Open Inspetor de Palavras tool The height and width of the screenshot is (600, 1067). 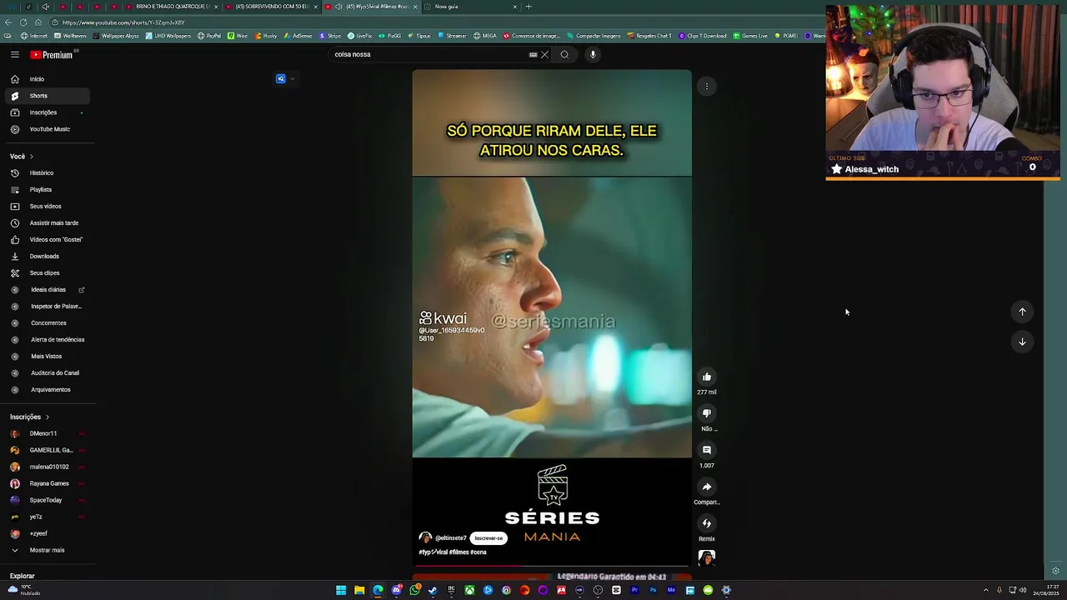coord(48,307)
